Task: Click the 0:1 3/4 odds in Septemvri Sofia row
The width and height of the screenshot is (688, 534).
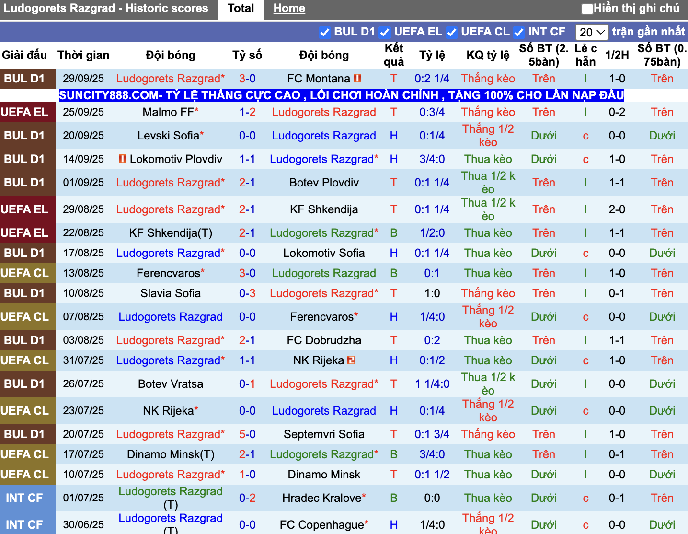Action: pos(432,434)
